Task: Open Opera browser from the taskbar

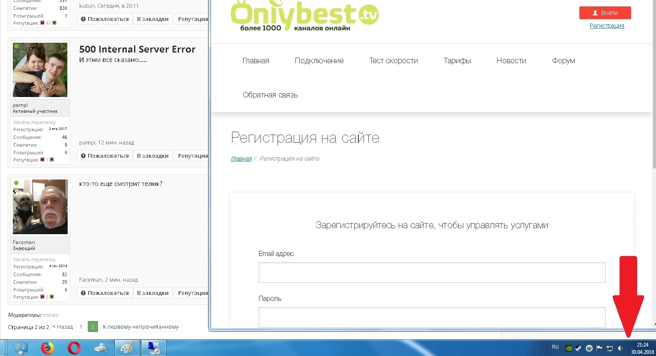Action: [x=74, y=348]
